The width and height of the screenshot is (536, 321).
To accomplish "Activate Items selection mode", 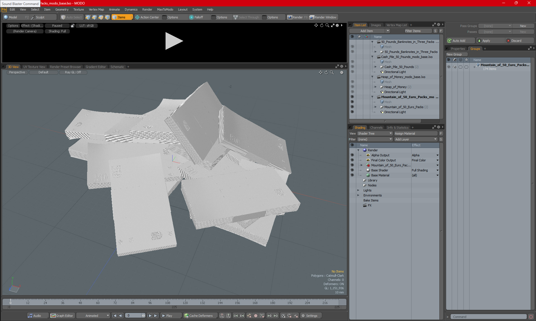I will pyautogui.click(x=122, y=17).
